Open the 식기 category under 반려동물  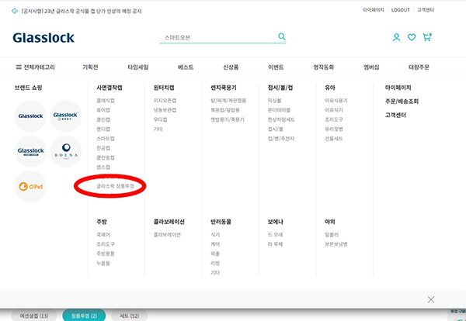tap(215, 235)
